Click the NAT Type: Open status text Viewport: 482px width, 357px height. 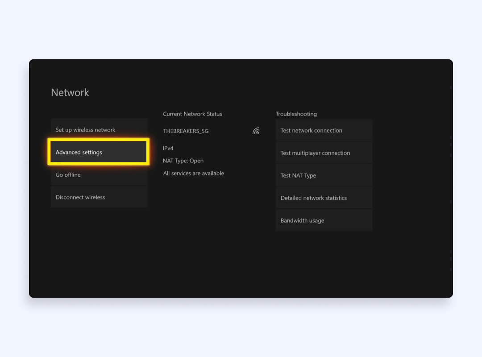tap(183, 161)
